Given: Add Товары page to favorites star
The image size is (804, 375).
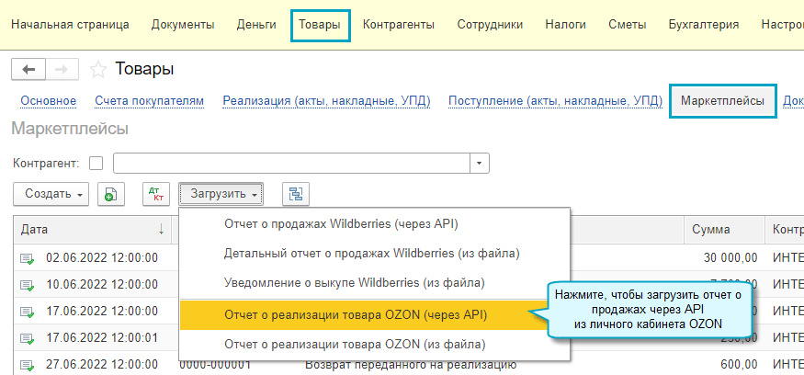Looking at the screenshot, I should [x=98, y=69].
